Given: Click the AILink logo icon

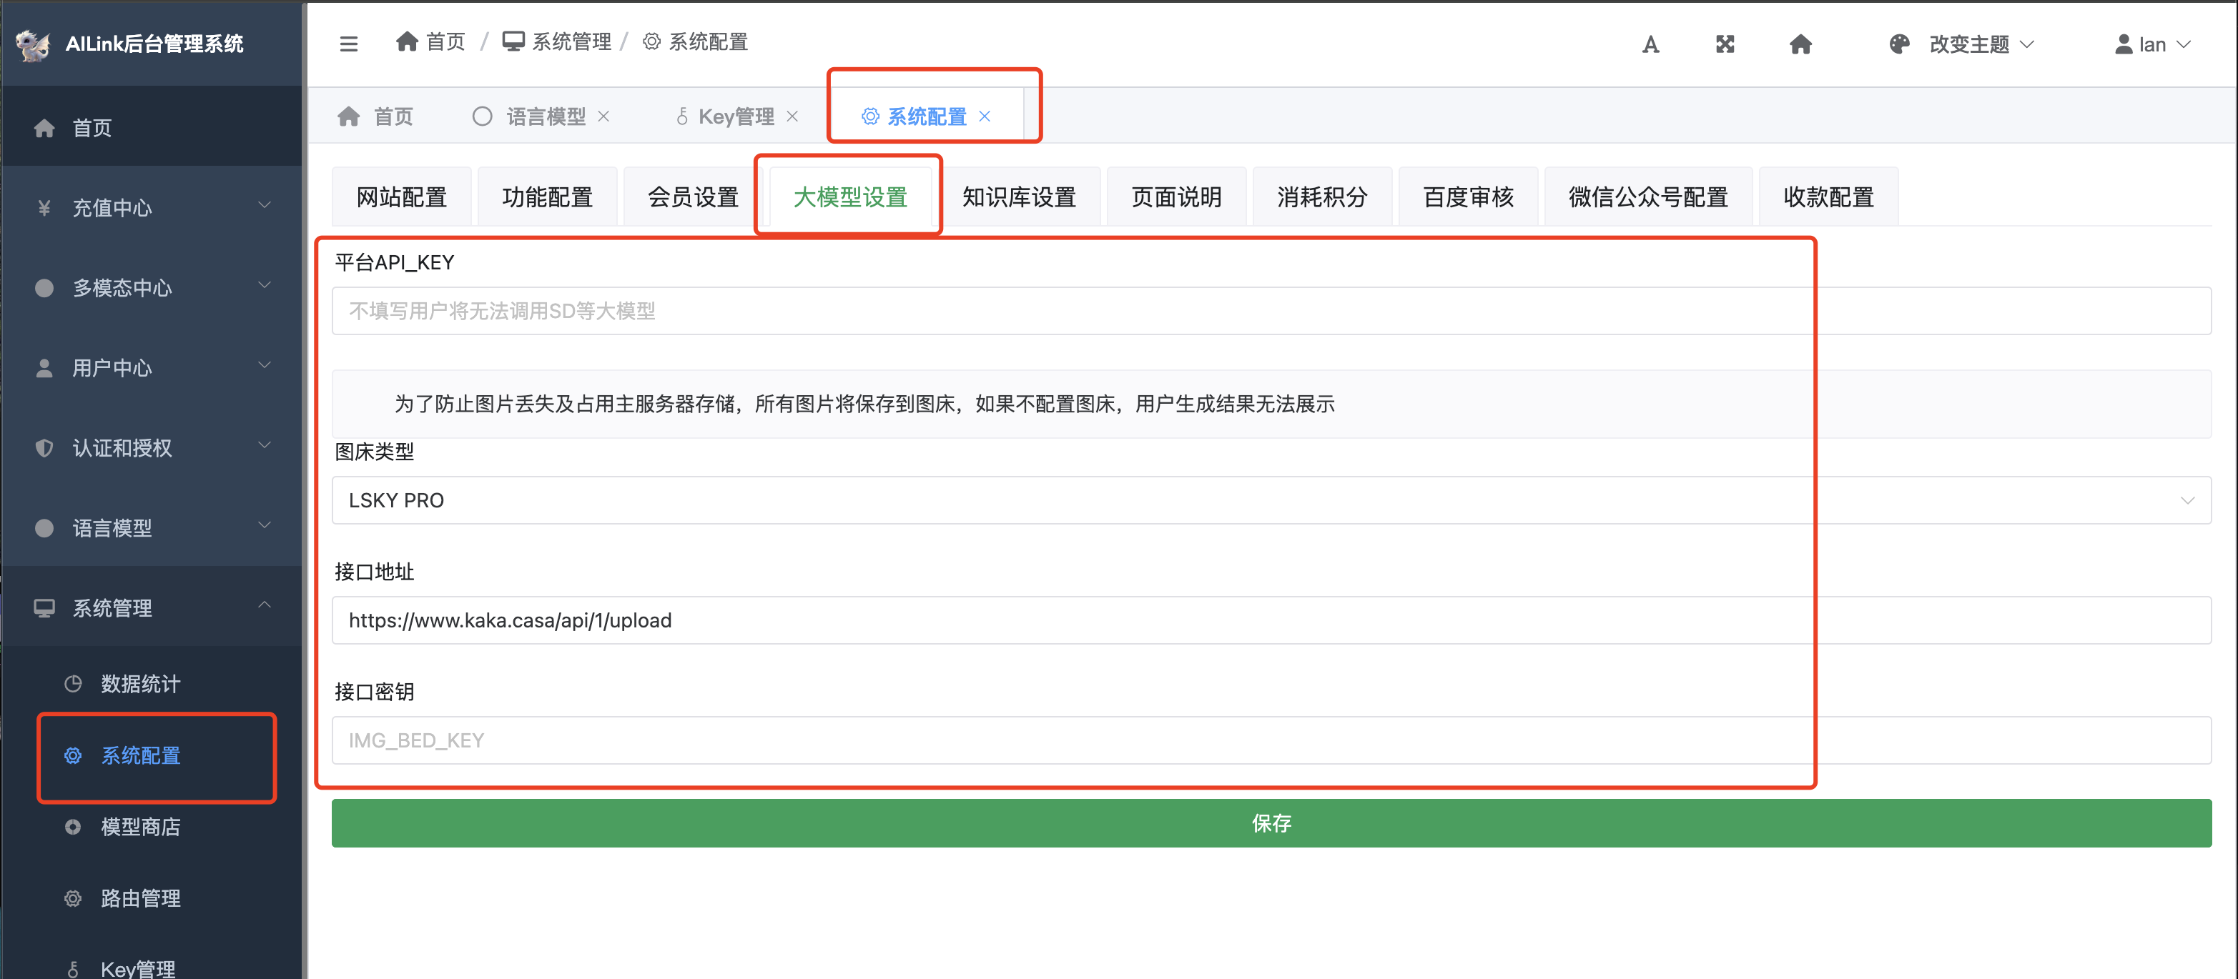Looking at the screenshot, I should pyautogui.click(x=33, y=45).
